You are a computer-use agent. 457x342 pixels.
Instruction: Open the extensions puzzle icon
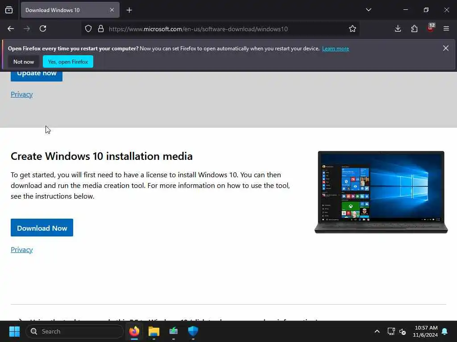[414, 29]
